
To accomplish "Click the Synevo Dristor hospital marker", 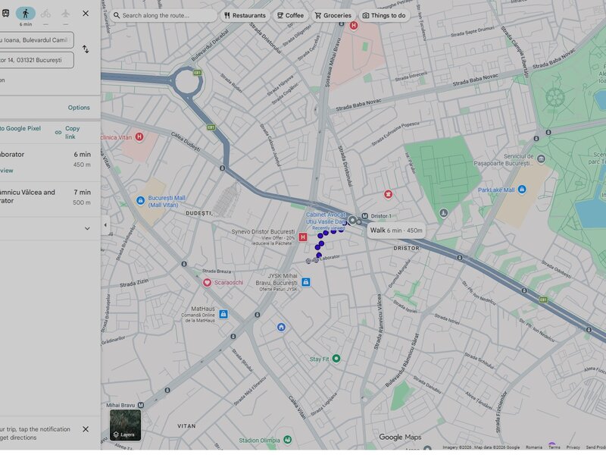I will point(303,237).
